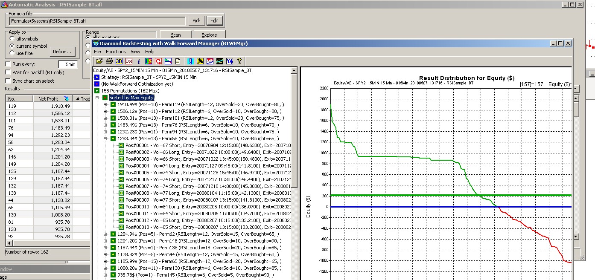Select the 'use filter' radio button

(12, 53)
